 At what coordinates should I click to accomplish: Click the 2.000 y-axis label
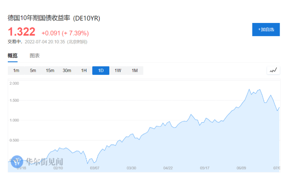pos(14,84)
